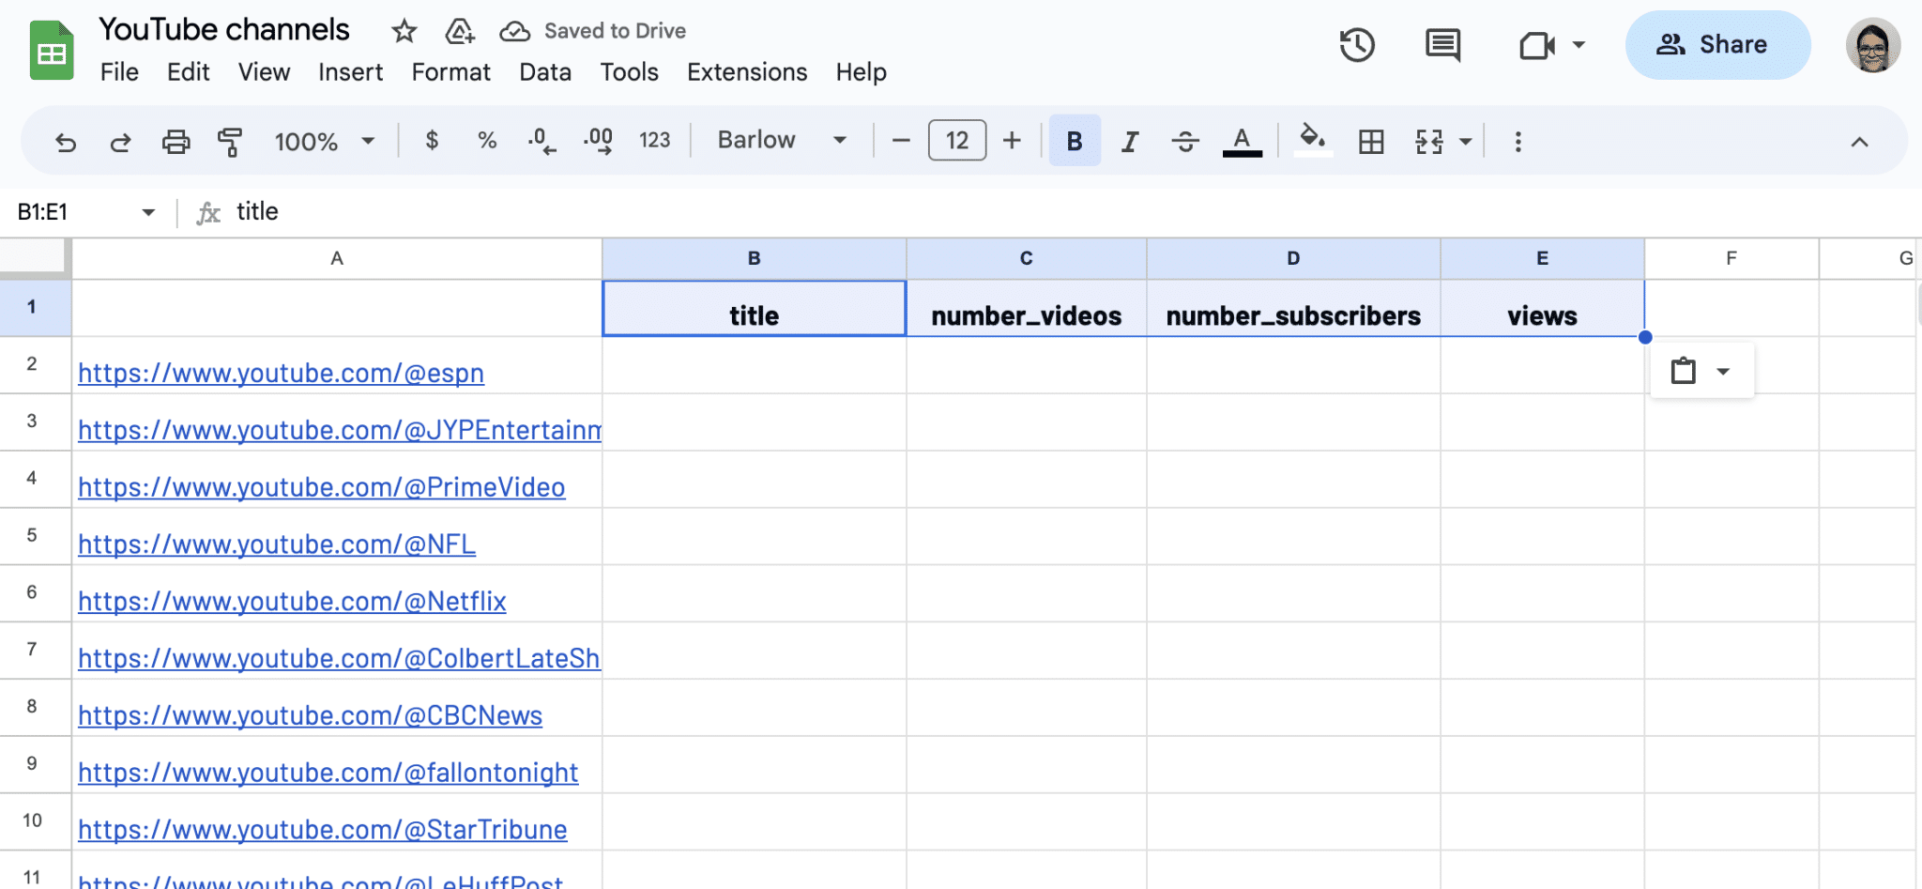Open the Barlow font dropdown
The image size is (1922, 889).
(780, 140)
